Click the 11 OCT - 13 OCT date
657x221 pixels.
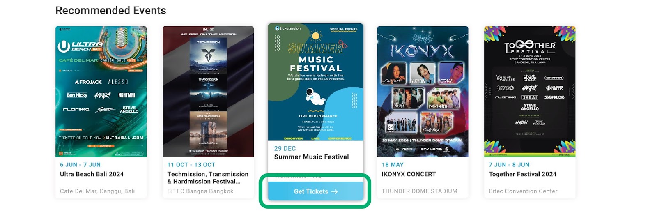click(191, 165)
